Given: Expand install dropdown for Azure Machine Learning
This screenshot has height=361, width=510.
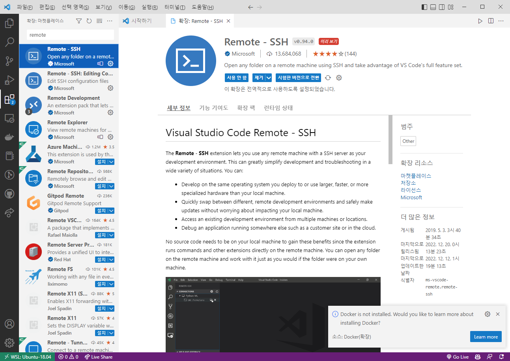Looking at the screenshot, I should [111, 162].
